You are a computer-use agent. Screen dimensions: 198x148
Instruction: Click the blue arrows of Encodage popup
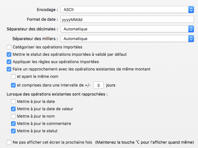pyautogui.click(x=191, y=9)
